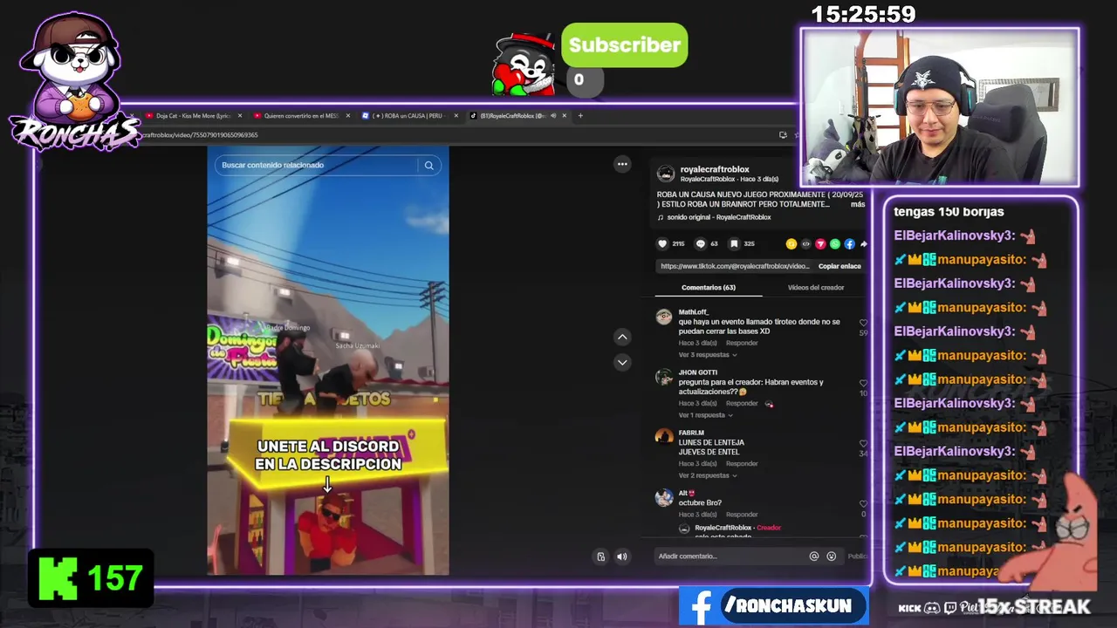Click the yellow repost share icon
1117x628 pixels.
pos(791,244)
